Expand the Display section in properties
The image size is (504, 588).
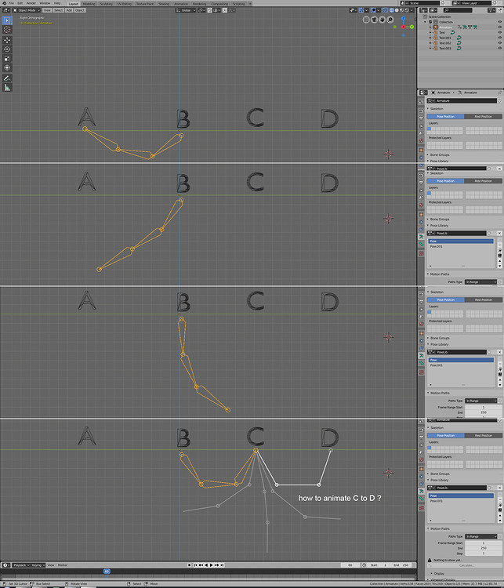pyautogui.click(x=439, y=573)
